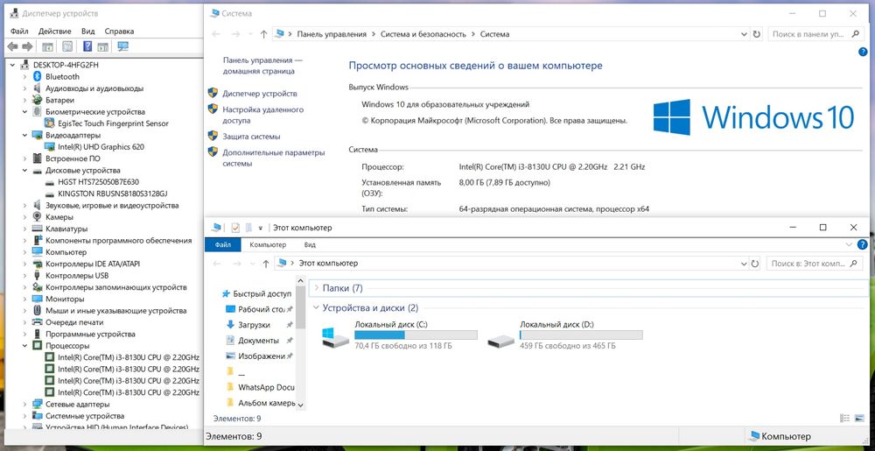The width and height of the screenshot is (875, 451).
Task: Open the Справка menu in Device Manager
Action: click(x=119, y=32)
